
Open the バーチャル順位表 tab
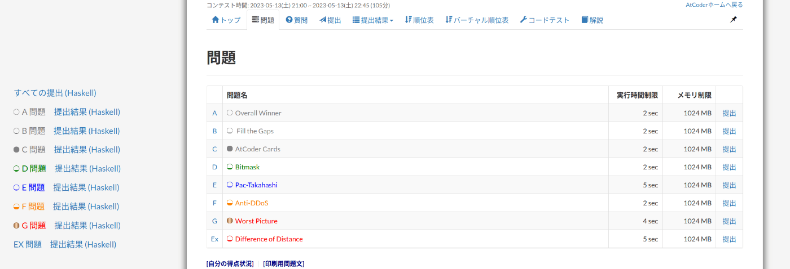[x=477, y=20]
